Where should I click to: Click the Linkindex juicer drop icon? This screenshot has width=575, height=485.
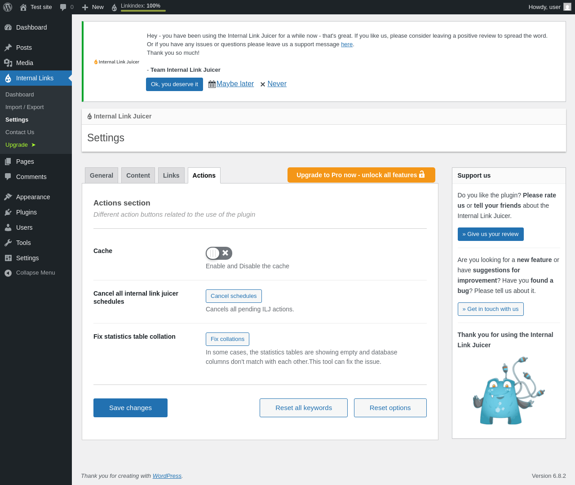114,7
